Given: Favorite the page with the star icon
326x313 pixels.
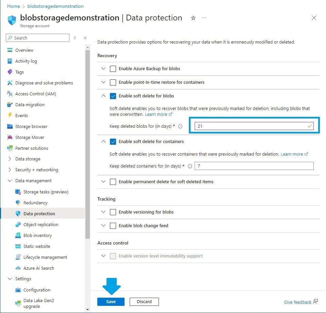Looking at the screenshot, I should [193, 18].
